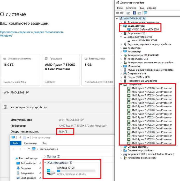The height and width of the screenshot is (181, 180).
Task: Open Загрузки in quick access
Action: (26, 168)
